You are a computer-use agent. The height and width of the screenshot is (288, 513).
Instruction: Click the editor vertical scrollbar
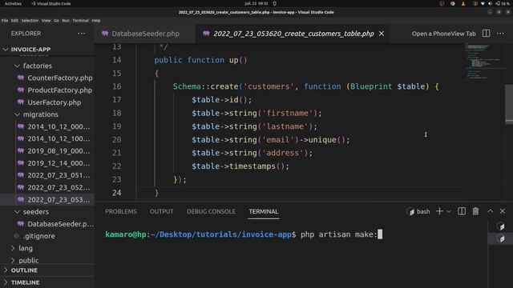pyautogui.click(x=509, y=105)
